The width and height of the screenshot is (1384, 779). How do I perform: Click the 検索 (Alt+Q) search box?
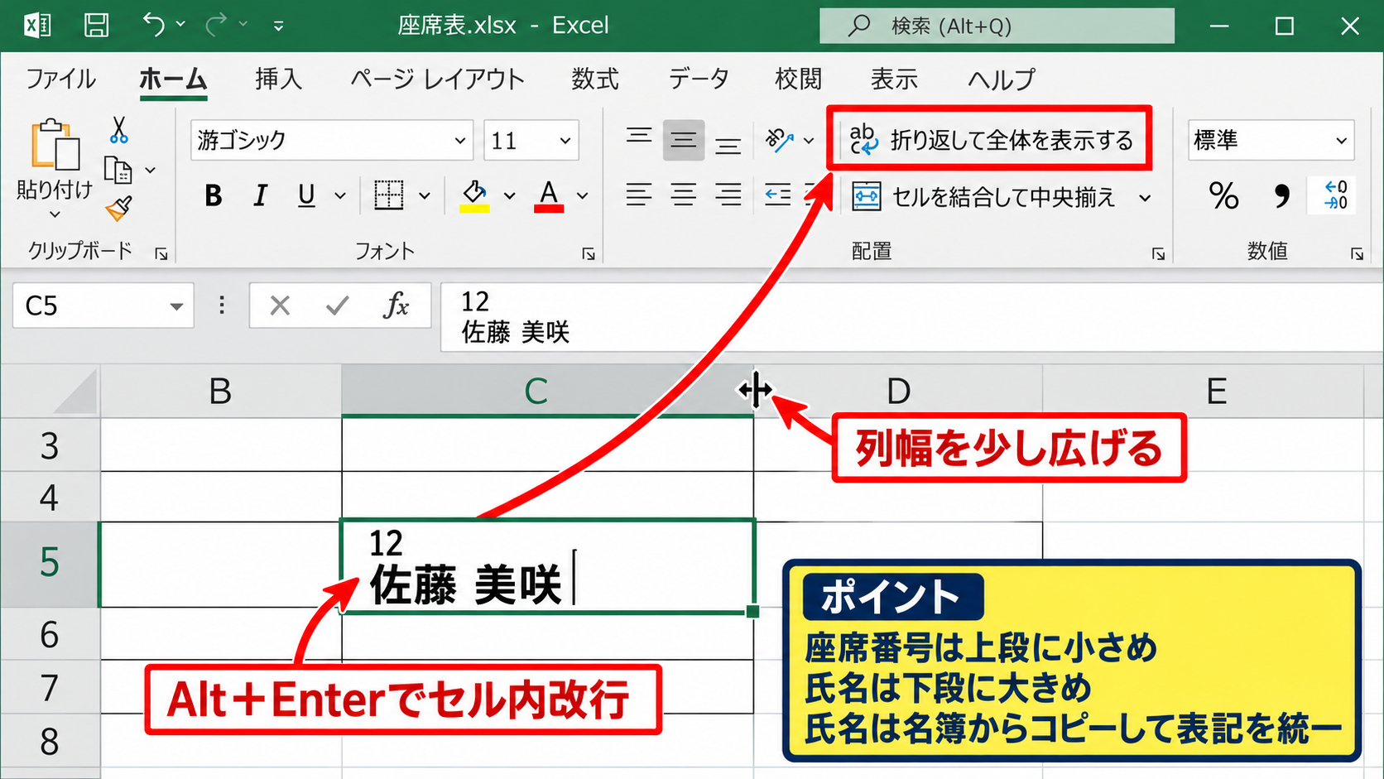point(997,26)
